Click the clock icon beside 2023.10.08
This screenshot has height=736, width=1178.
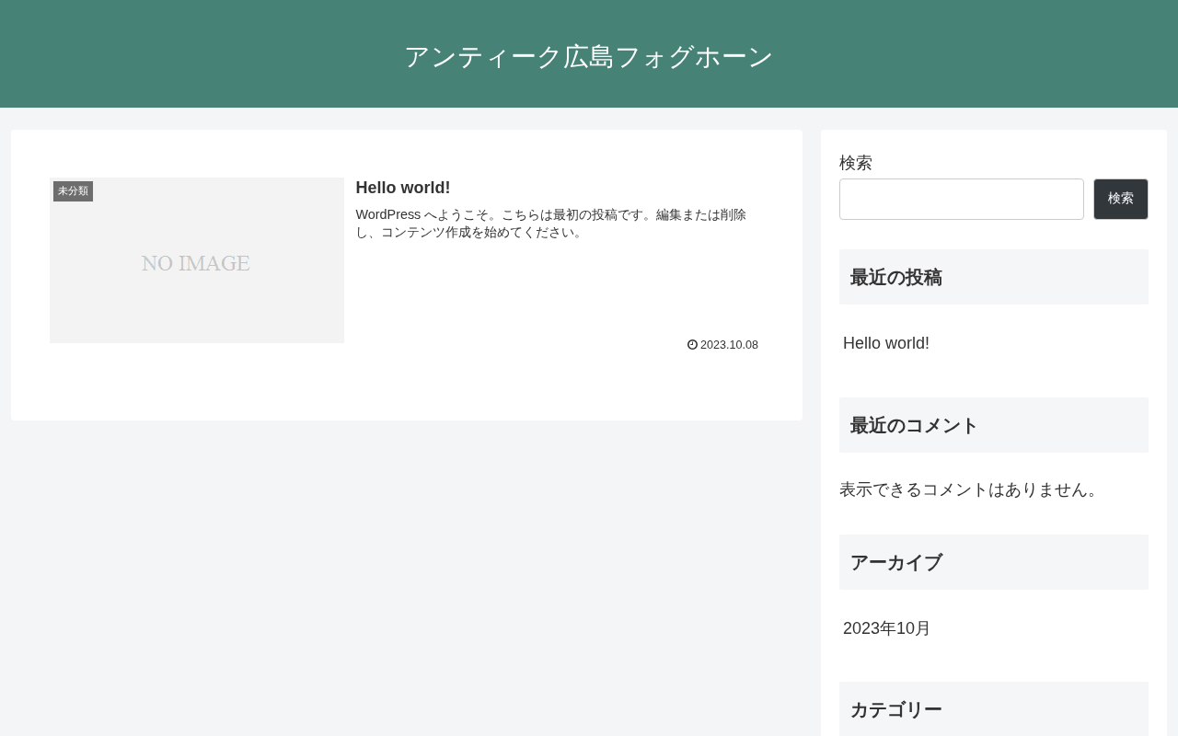(x=692, y=345)
